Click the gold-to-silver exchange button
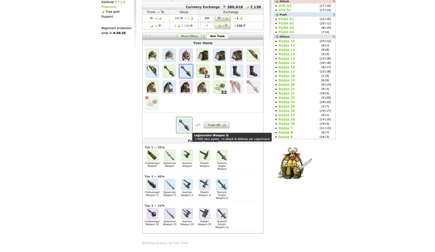Viewport: 435px width, 252px height. click(223, 26)
